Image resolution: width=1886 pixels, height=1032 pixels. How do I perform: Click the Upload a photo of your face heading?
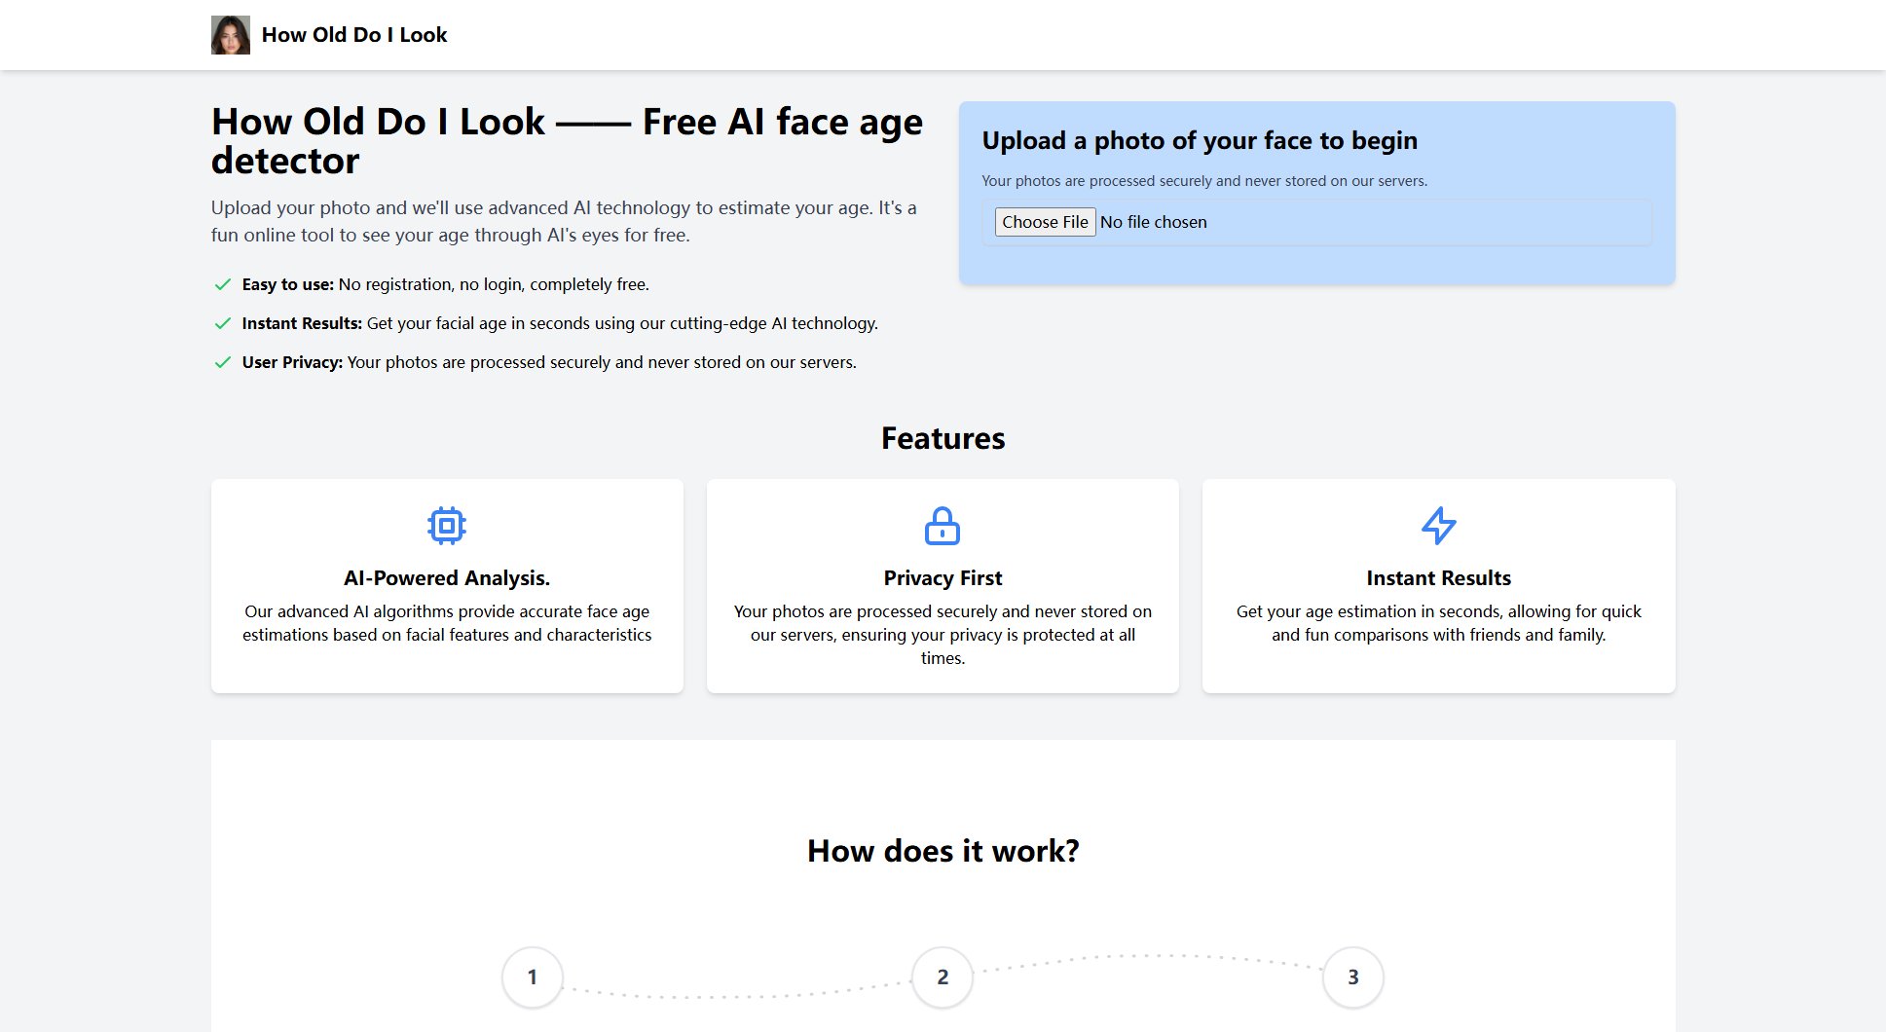(1200, 140)
